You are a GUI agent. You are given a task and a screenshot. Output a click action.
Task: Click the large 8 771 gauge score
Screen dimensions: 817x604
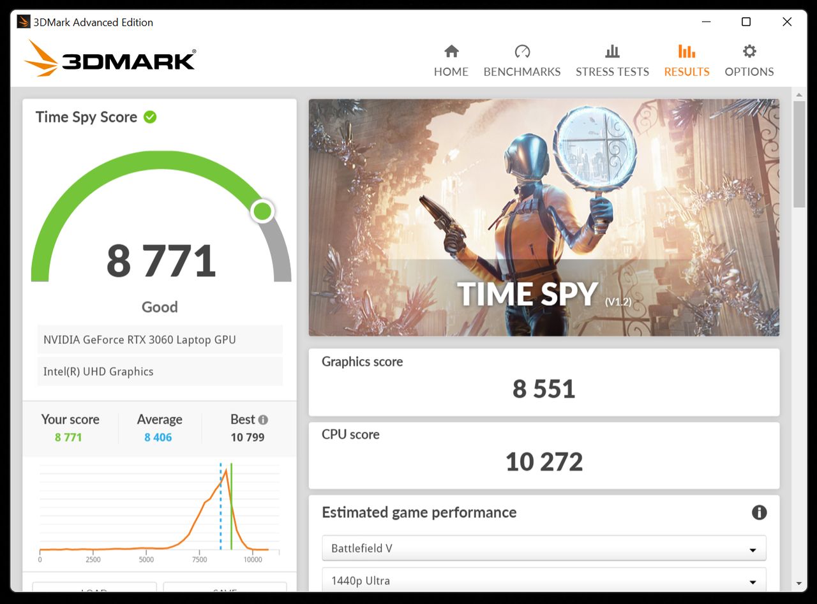161,261
